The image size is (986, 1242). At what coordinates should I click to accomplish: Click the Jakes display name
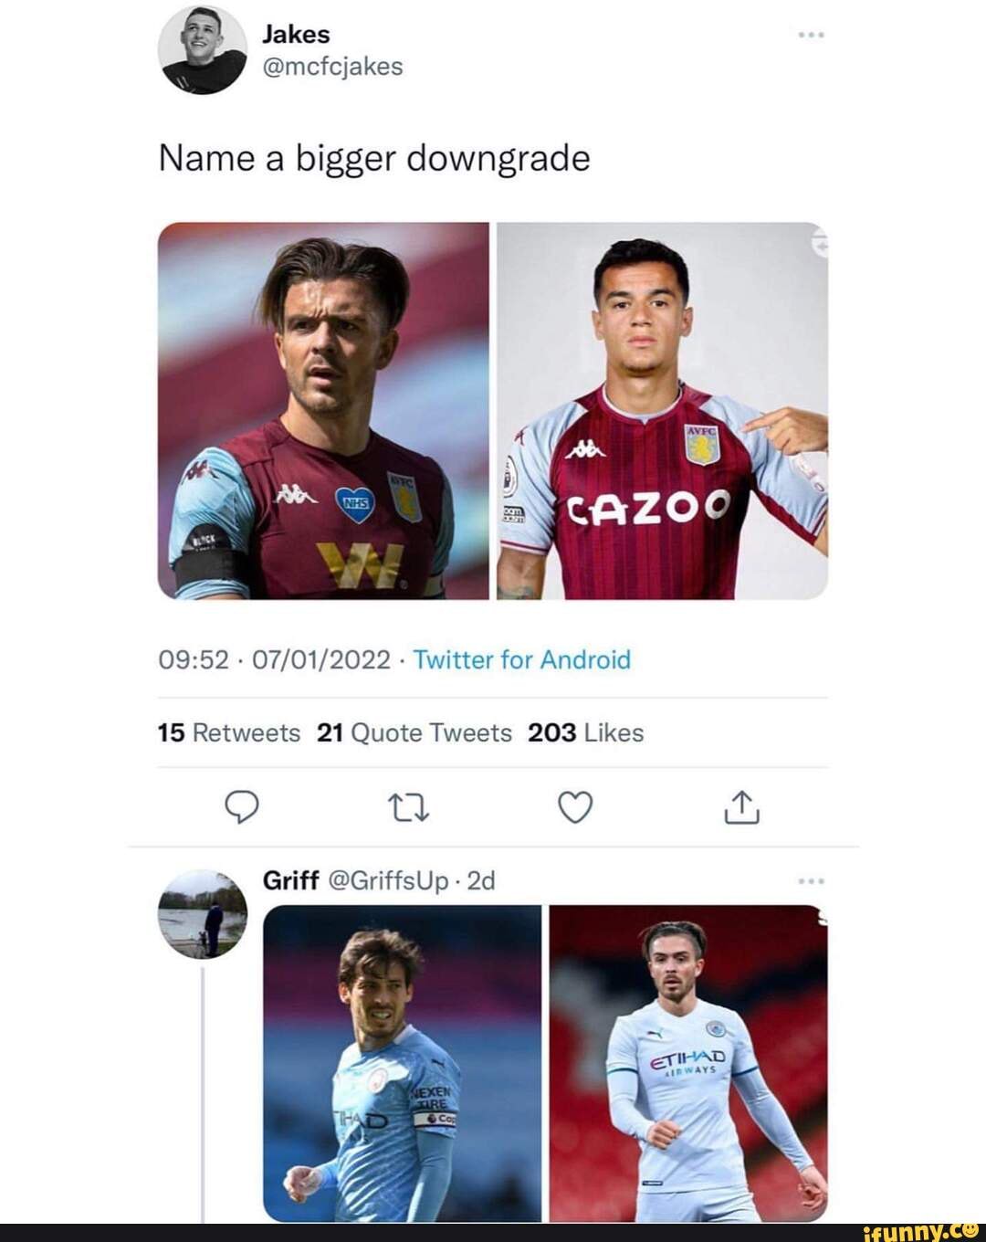click(296, 35)
